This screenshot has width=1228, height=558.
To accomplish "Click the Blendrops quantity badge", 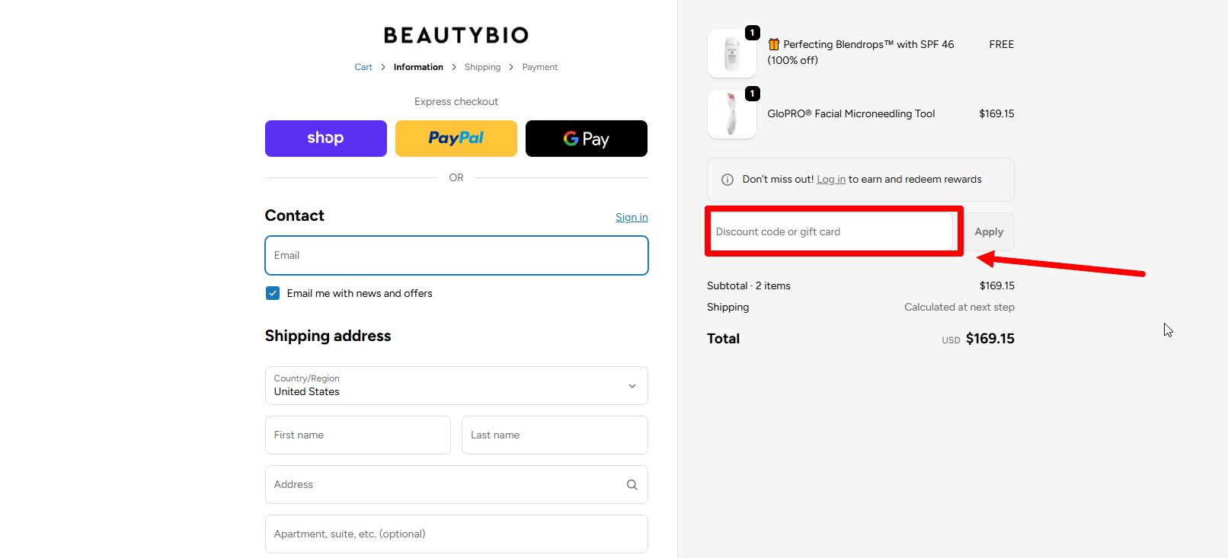I will coord(752,32).
